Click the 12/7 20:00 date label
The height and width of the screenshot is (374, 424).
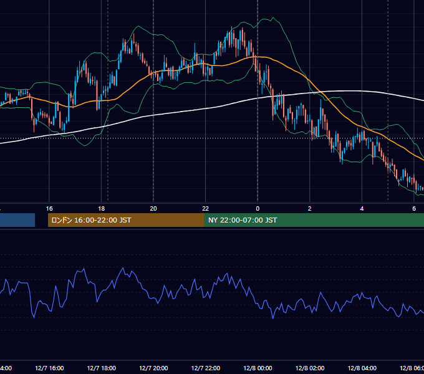(153, 368)
